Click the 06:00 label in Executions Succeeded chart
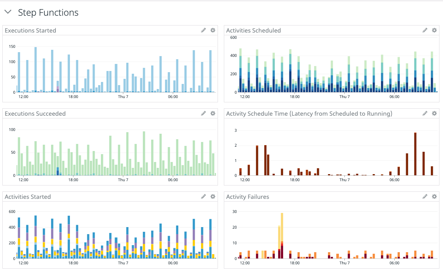The width and height of the screenshot is (443, 271). [x=173, y=180]
